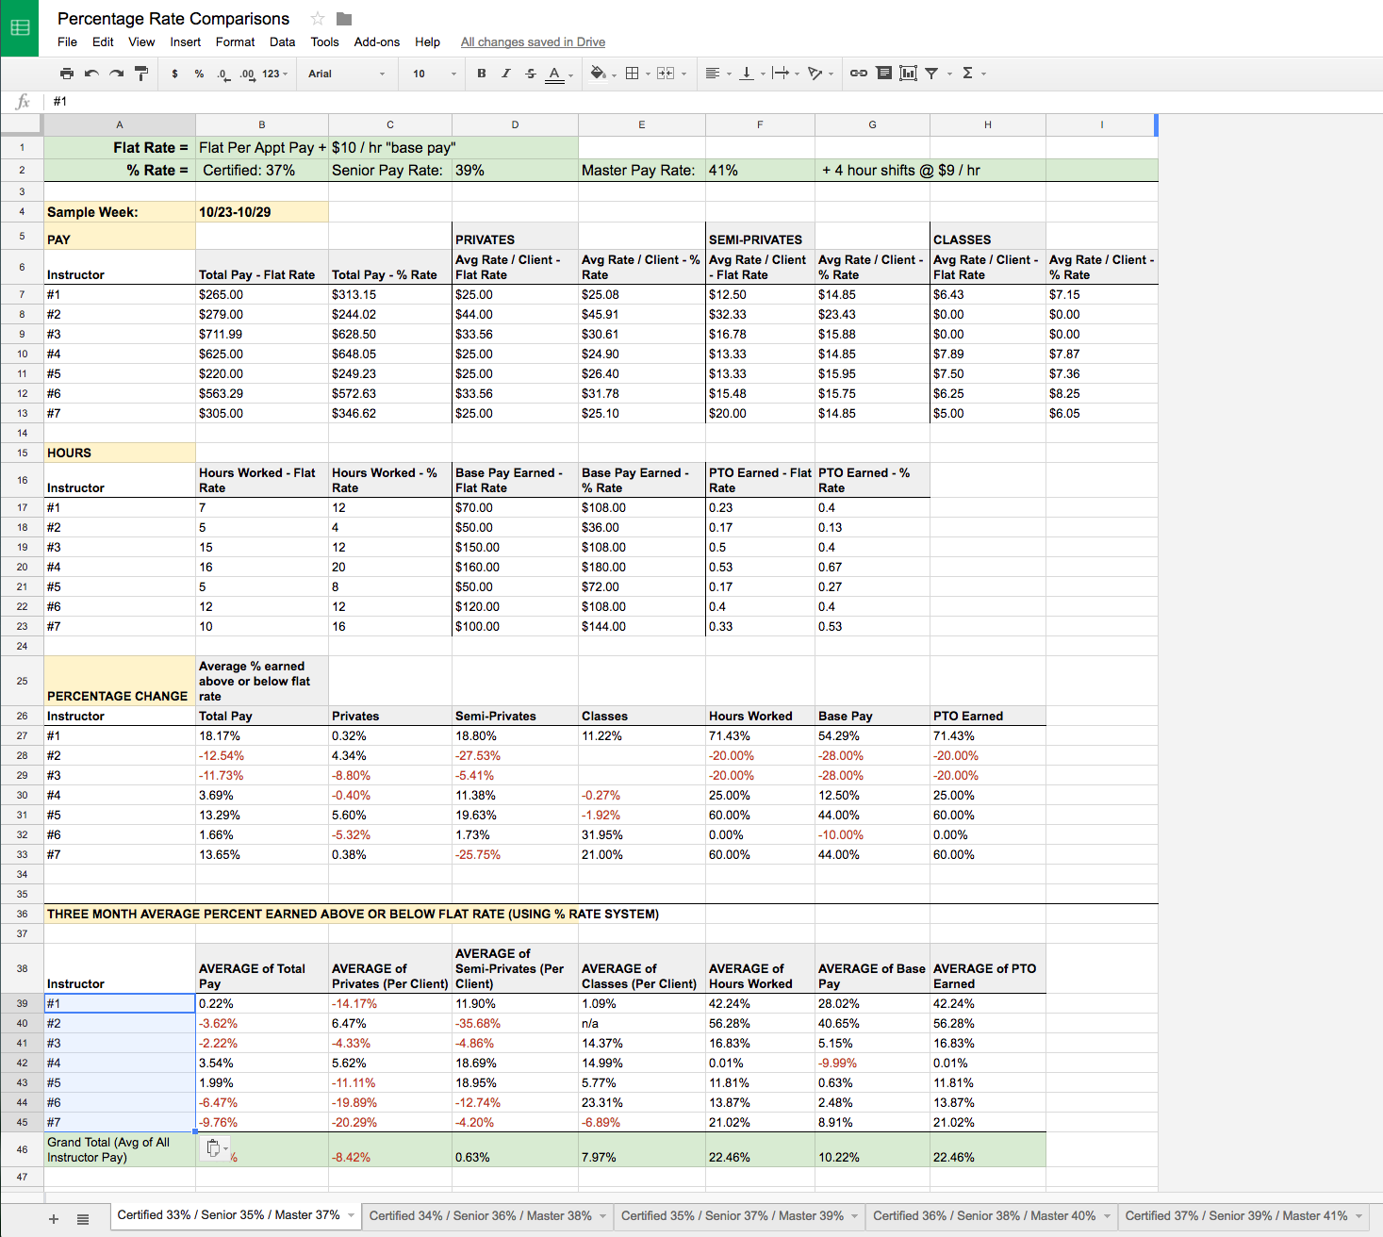The width and height of the screenshot is (1383, 1237).
Task: Open horizontal align options
Action: [x=717, y=74]
